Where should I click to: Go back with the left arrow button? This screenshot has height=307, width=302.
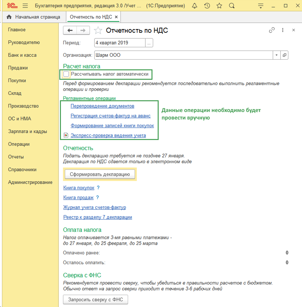(70, 30)
